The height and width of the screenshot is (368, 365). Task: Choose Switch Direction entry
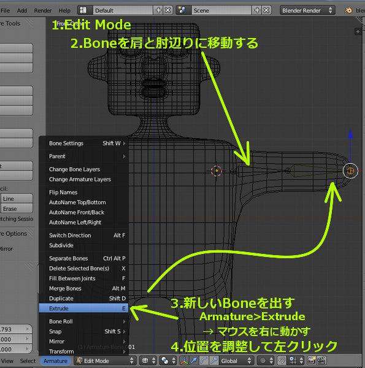[84, 235]
